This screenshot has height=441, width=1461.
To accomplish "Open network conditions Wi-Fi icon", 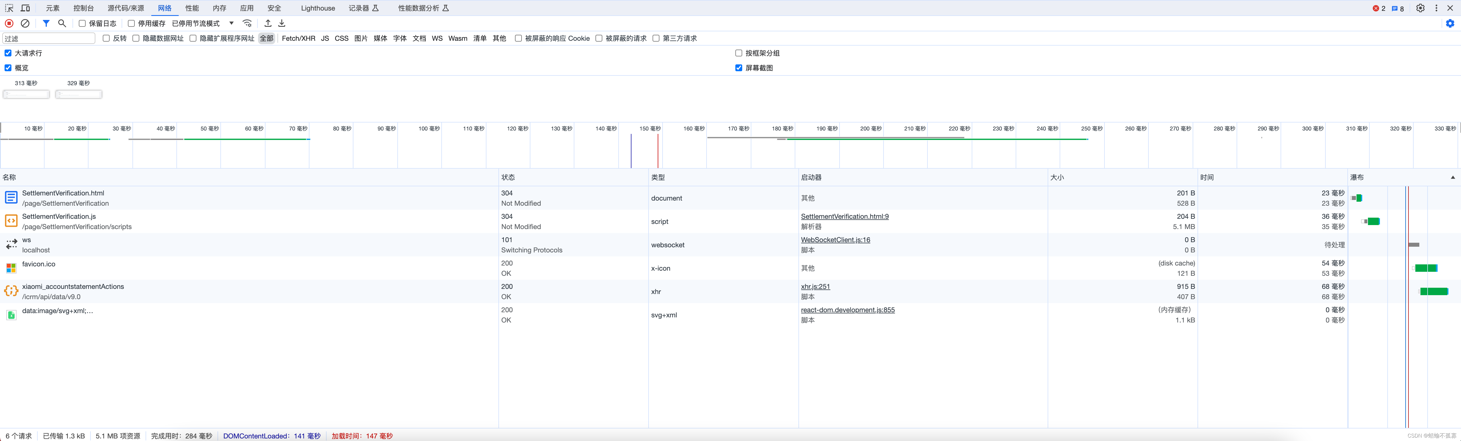I will (x=247, y=23).
